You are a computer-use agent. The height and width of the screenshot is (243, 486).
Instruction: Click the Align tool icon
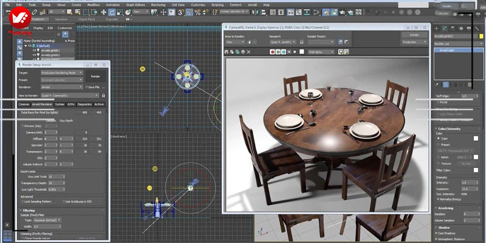[x=263, y=12]
